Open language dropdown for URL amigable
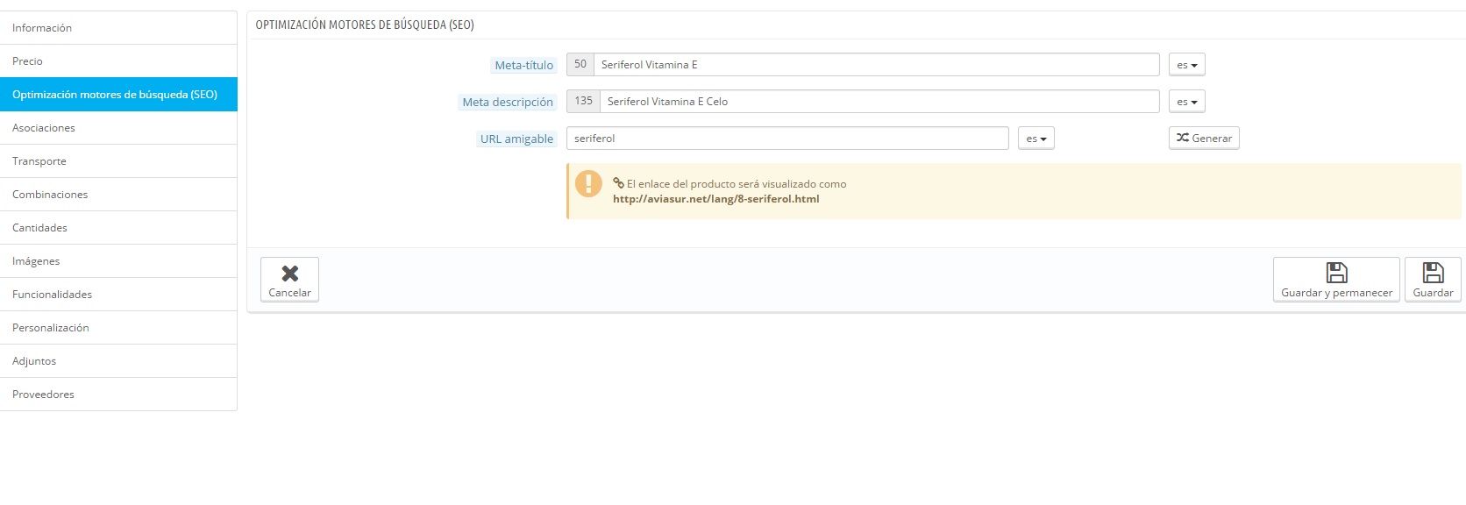The height and width of the screenshot is (505, 1466). [1036, 139]
